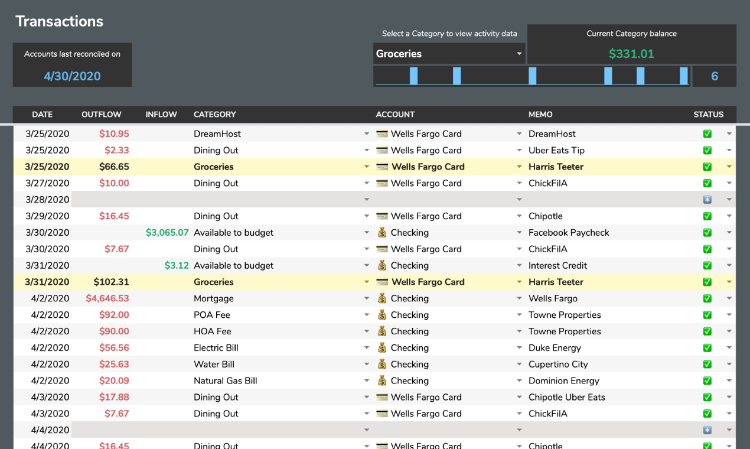Viewport: 750px width, 449px height.
Task: Click the Harris Teeter memo in the 3/31/2020 row
Action: tap(556, 282)
